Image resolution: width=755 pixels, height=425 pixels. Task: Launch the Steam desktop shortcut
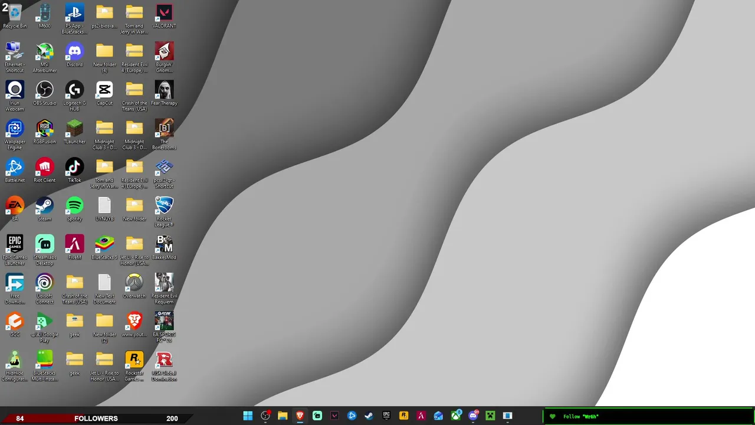point(45,205)
